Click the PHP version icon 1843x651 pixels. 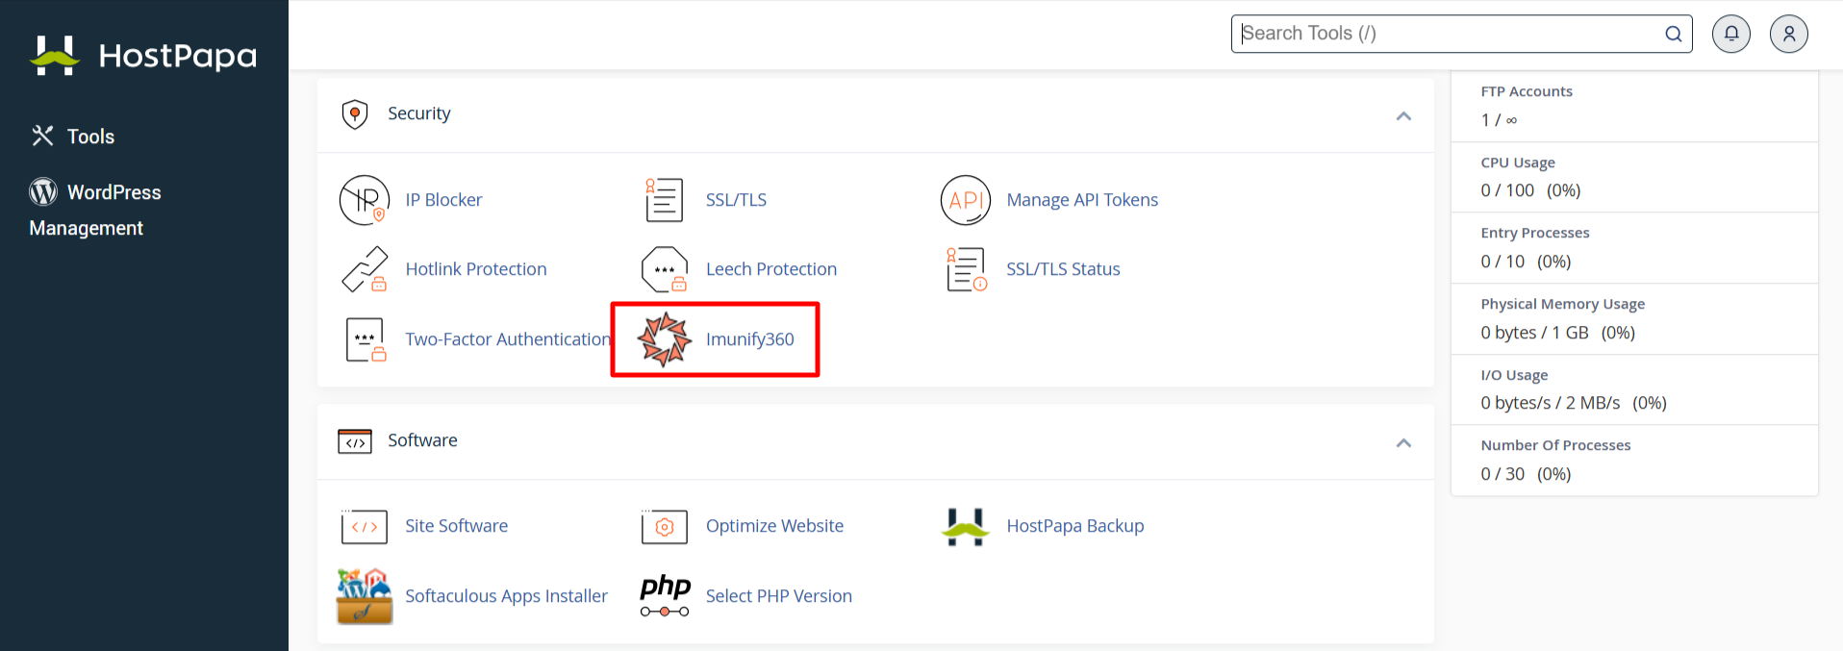[x=665, y=596]
